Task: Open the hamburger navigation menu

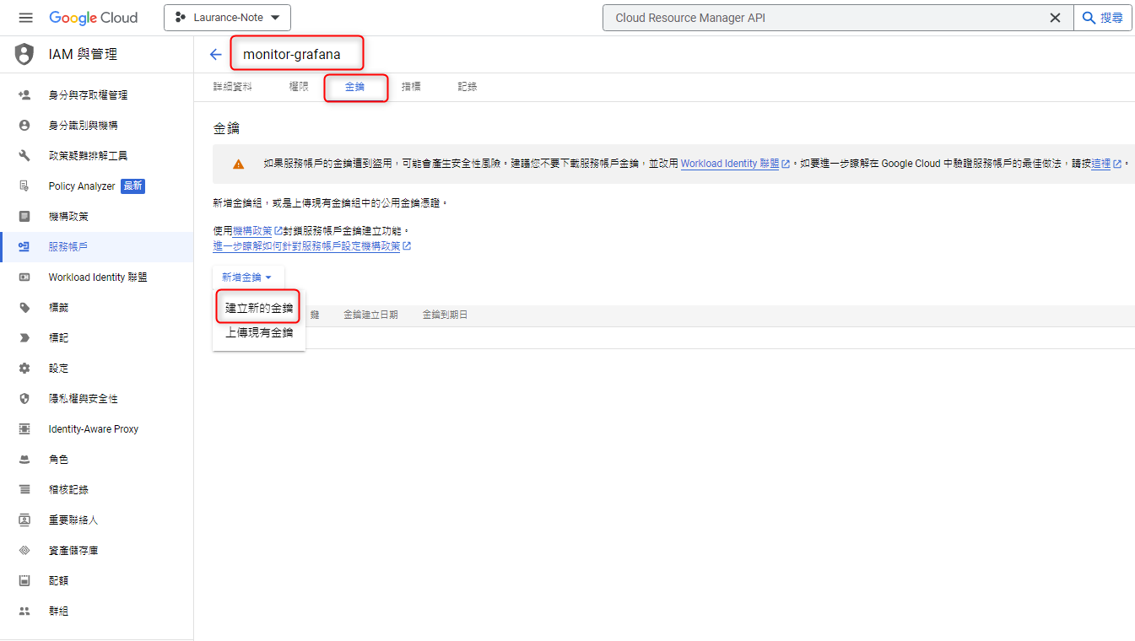Action: tap(25, 18)
